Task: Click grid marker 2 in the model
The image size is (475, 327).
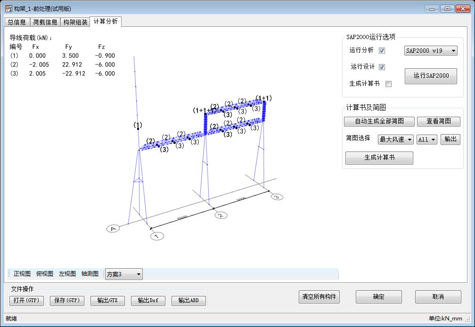Action: tap(221, 215)
